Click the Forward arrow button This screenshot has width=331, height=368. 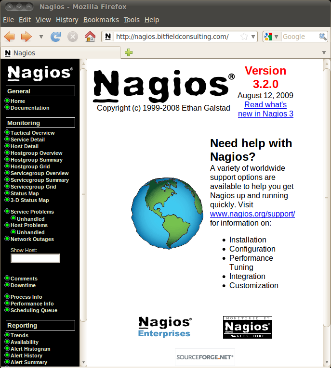pos(26,37)
